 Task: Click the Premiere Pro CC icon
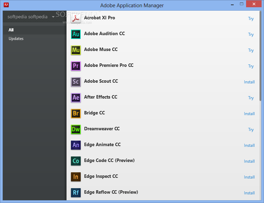point(76,66)
